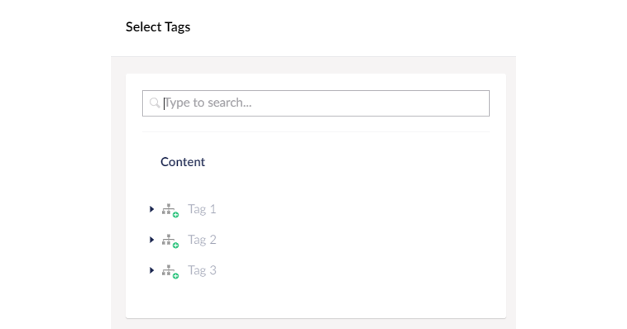Click the hierarchy add icon beside Tag 1
The image size is (627, 329).
coord(168,209)
